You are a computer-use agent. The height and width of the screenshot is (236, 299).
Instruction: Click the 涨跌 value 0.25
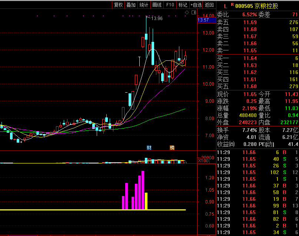(x=252, y=102)
